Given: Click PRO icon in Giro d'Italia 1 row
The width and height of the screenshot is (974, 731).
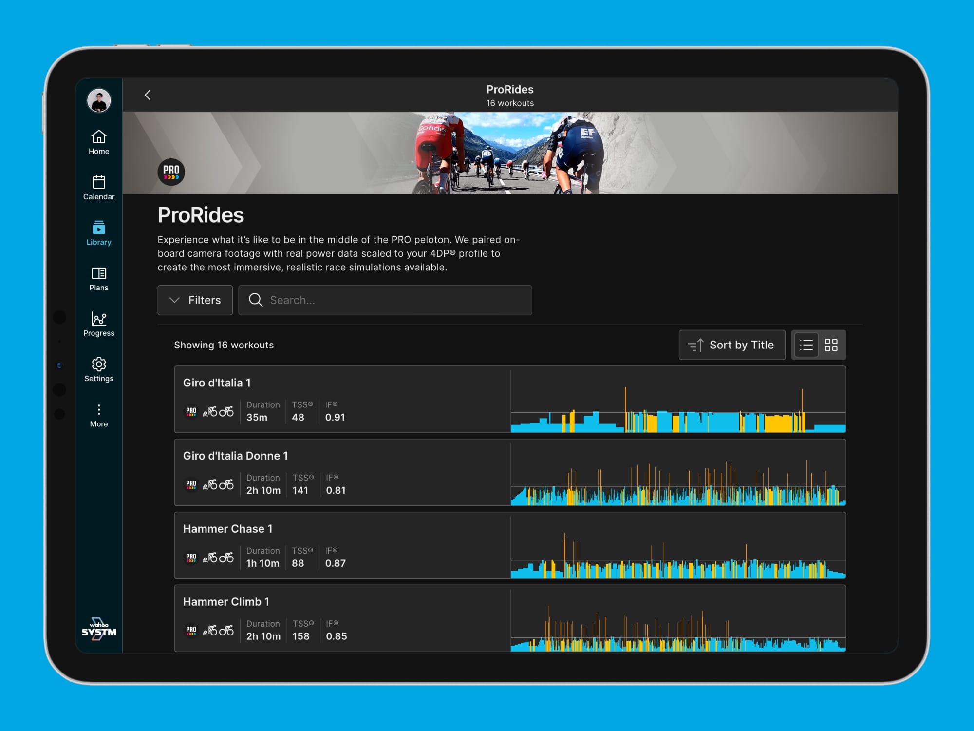Looking at the screenshot, I should (191, 412).
